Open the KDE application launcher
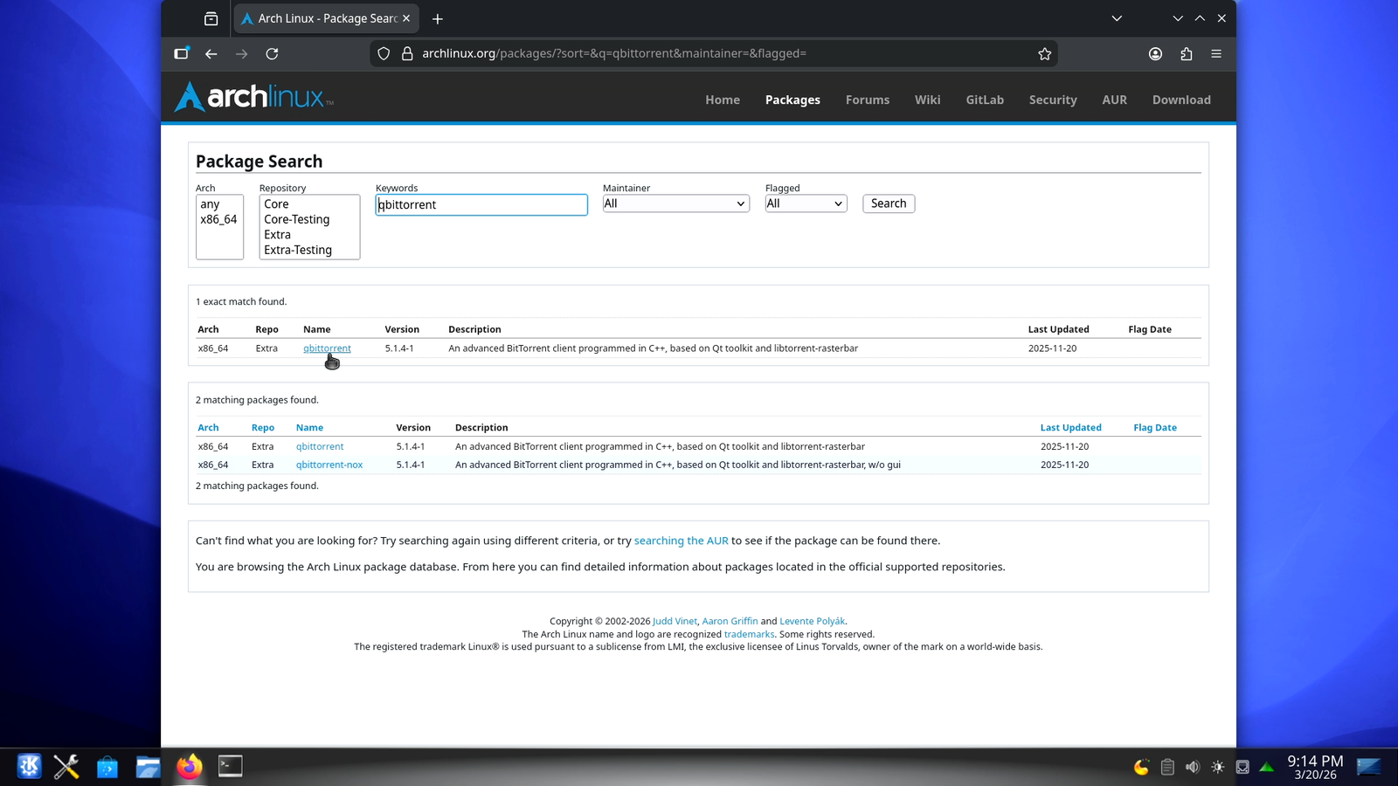 pyautogui.click(x=29, y=767)
